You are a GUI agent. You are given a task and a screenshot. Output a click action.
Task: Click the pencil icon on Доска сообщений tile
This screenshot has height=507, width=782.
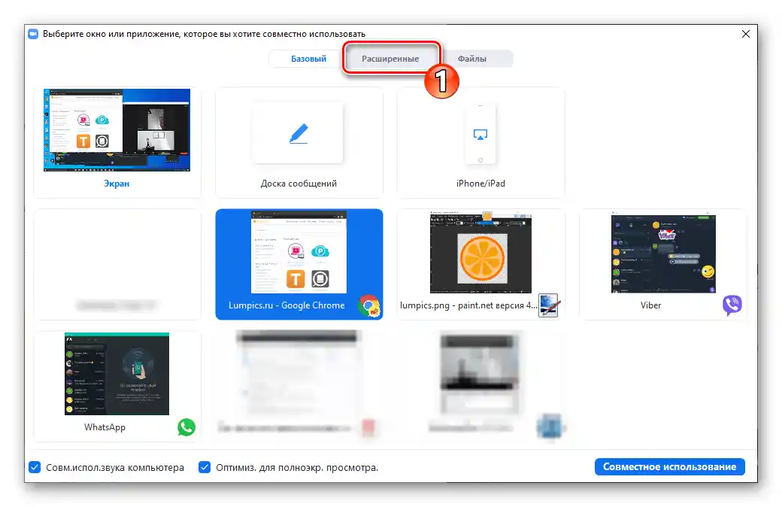pos(299,132)
